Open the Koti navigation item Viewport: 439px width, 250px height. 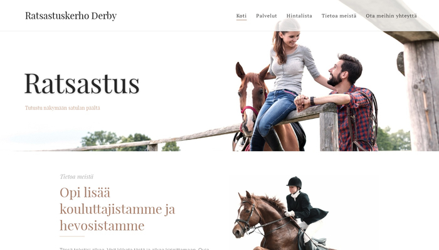241,16
